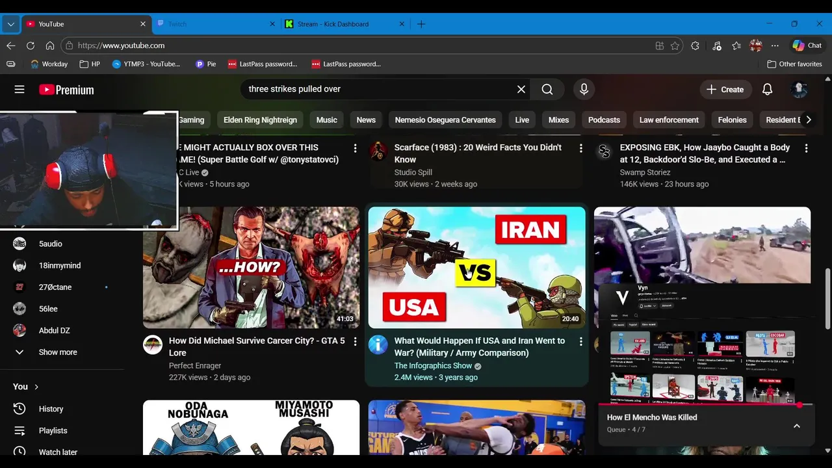Screen dimensions: 832x468
Task: Select the Elden Ring Nightreign chip
Action: point(260,120)
